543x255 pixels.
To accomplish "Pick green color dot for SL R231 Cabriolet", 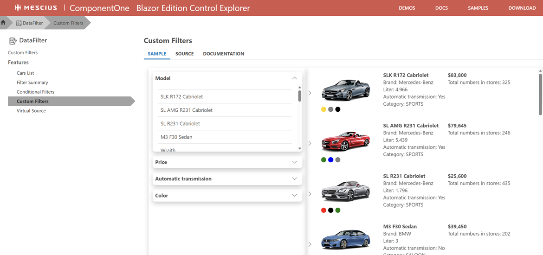I will [x=338, y=210].
